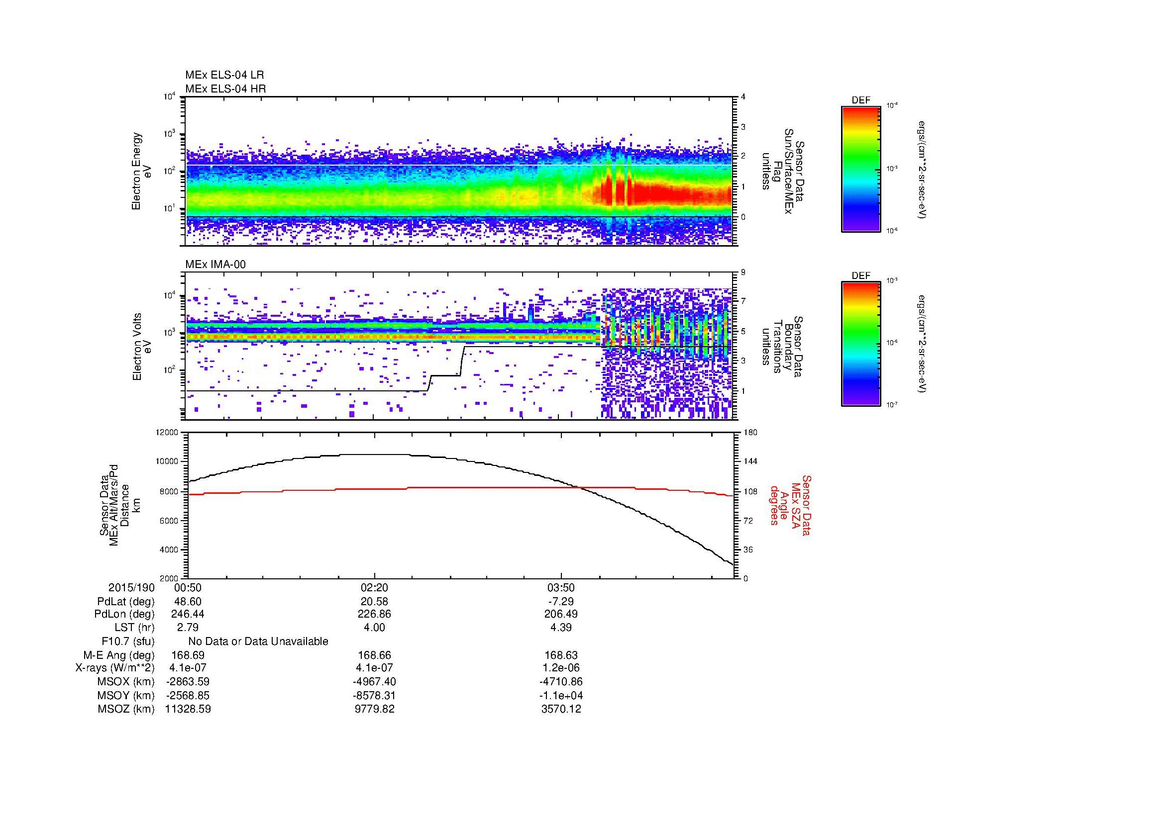
Task: Select M-E Ang value 168.69
Action: point(188,655)
